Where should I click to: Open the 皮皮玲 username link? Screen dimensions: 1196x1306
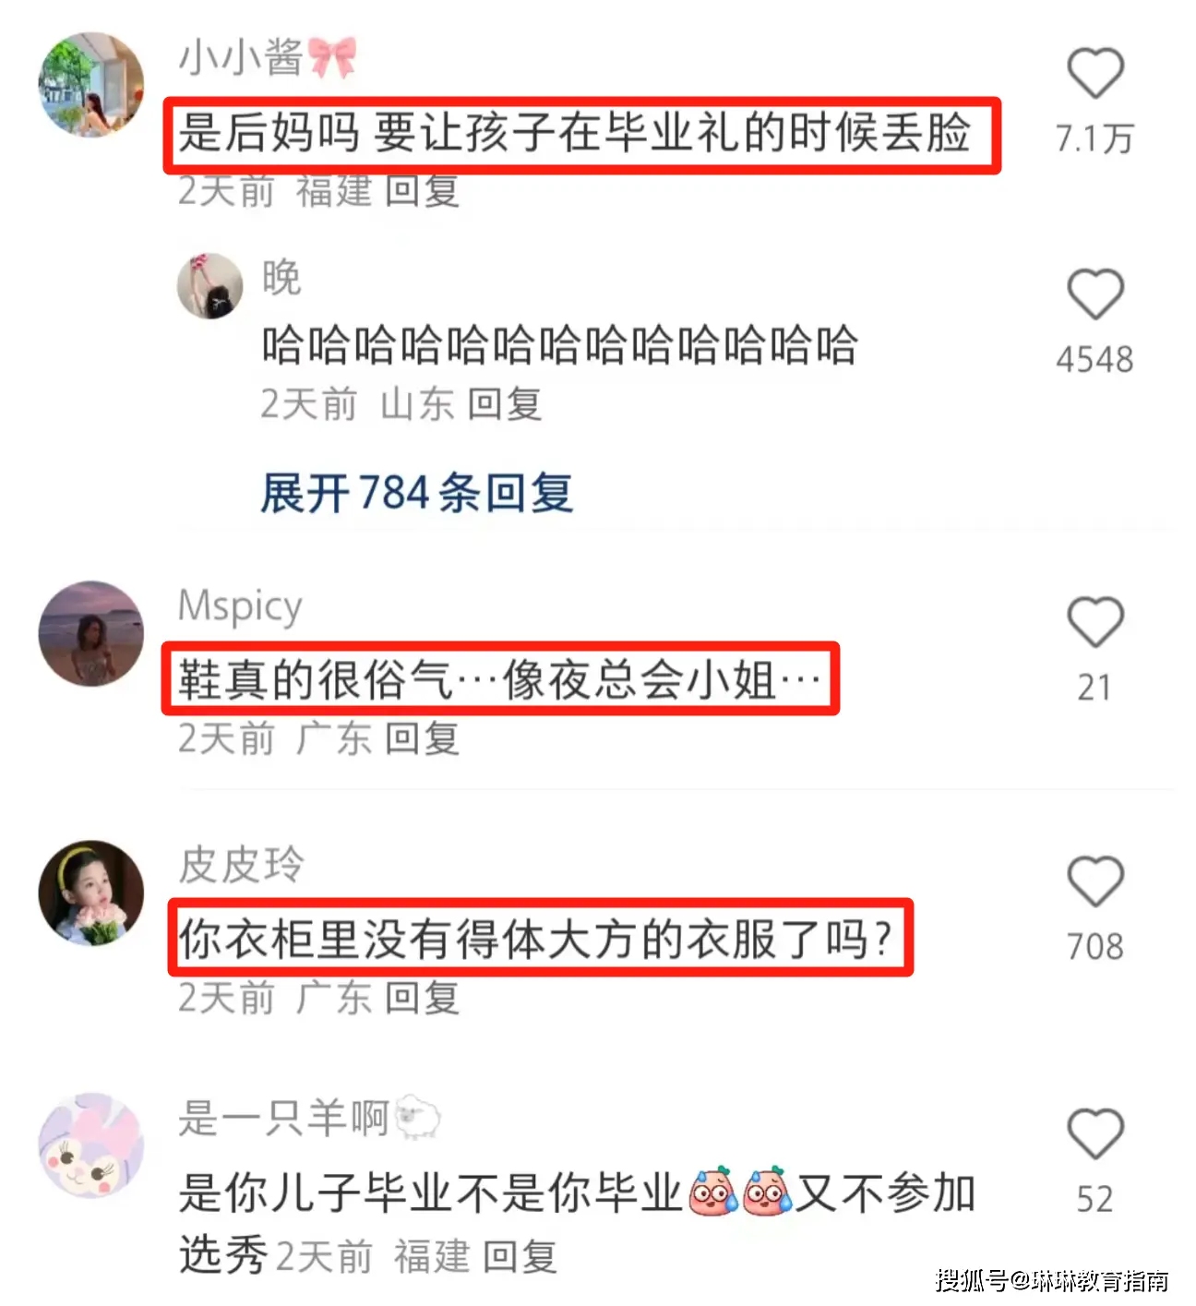[x=241, y=865]
